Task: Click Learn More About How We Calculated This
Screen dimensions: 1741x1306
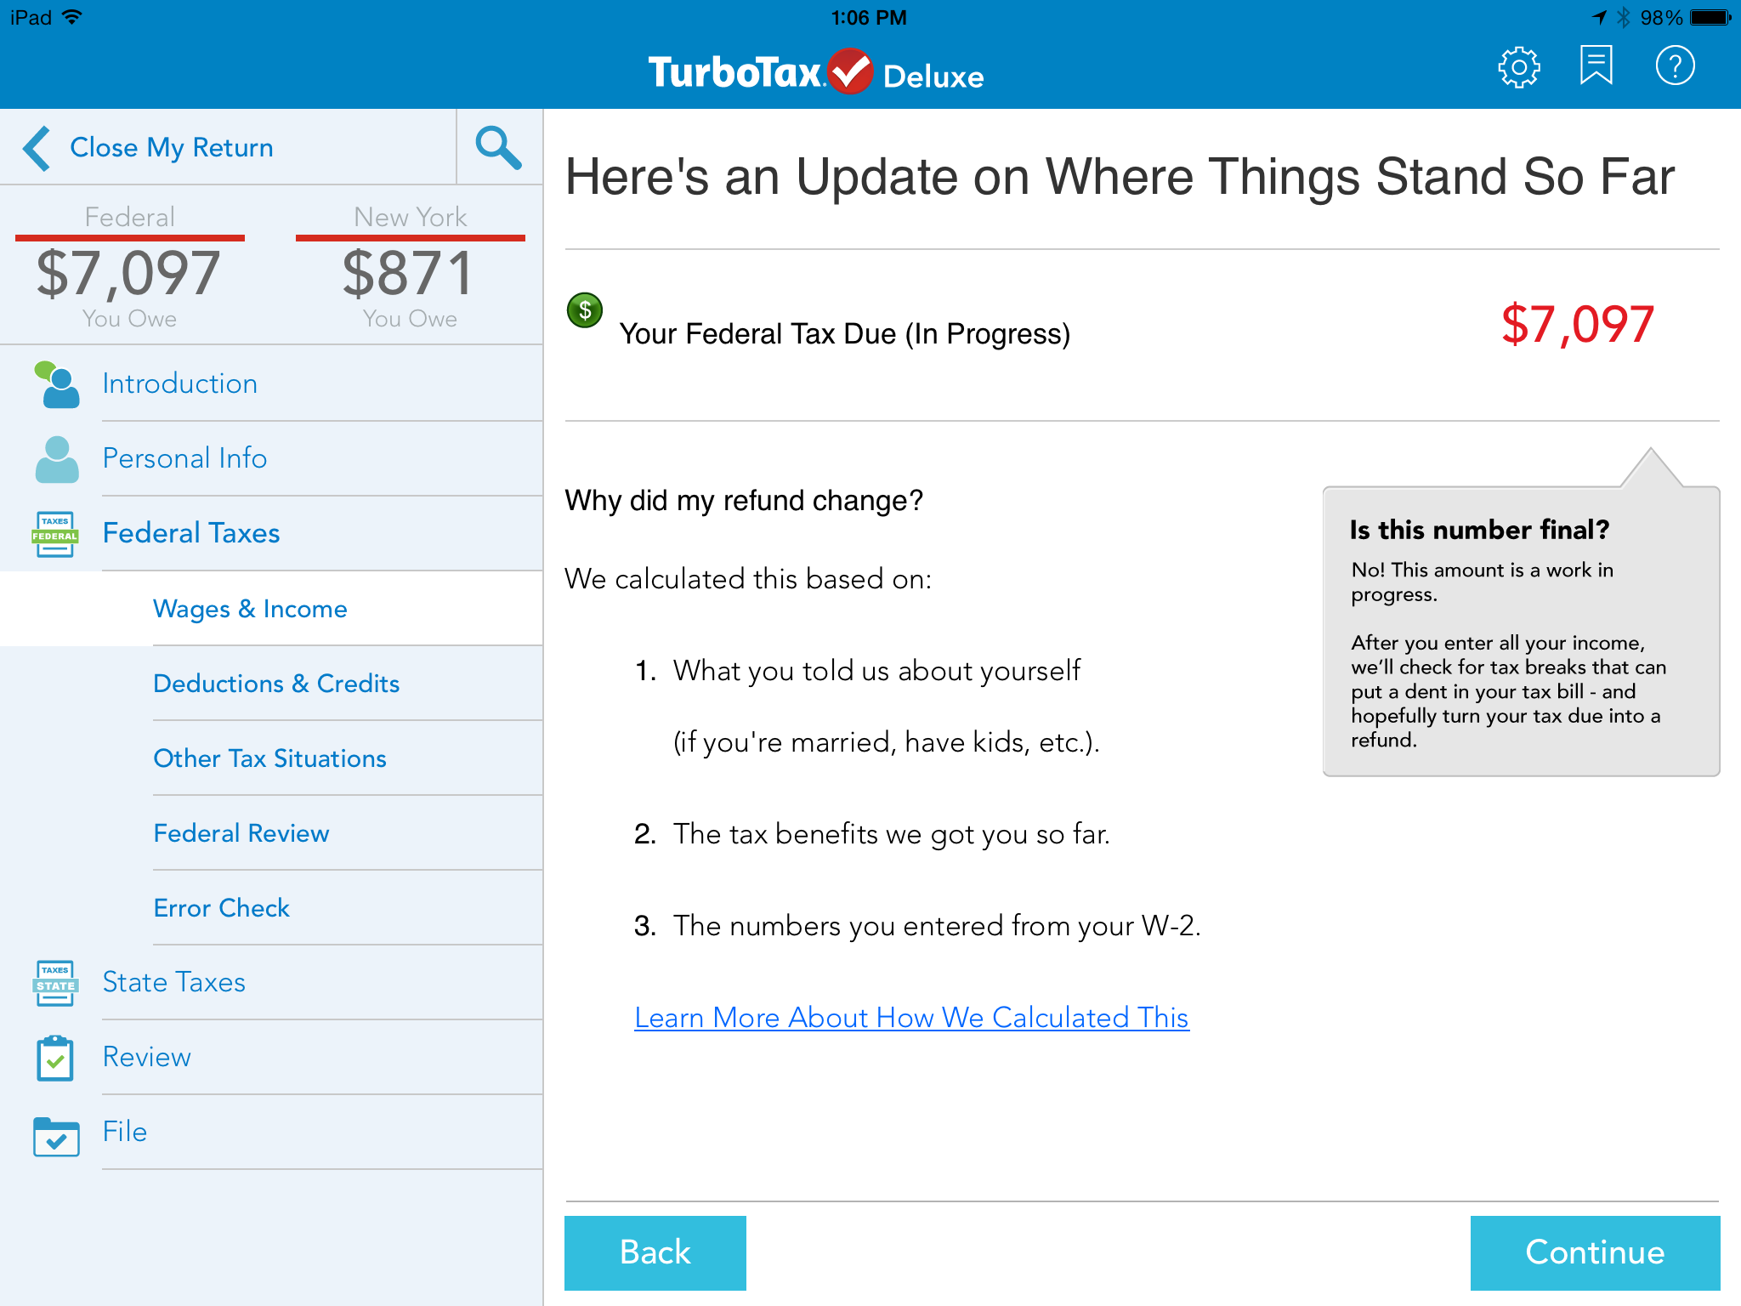Action: coord(909,1017)
